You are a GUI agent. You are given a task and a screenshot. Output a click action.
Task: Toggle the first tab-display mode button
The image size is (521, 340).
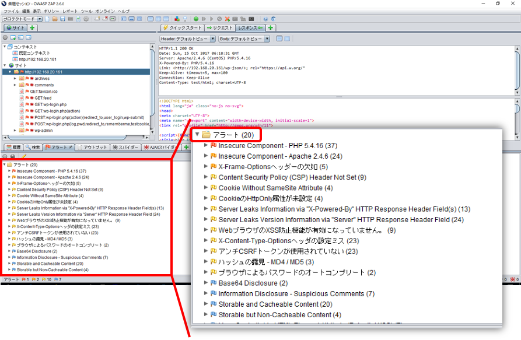tap(151, 19)
